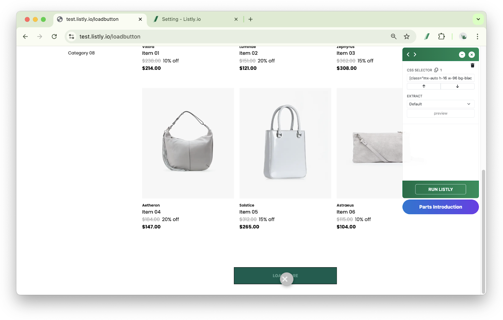The height and width of the screenshot is (320, 503).
Task: Switch to the Setting - Listly.io tab
Action: pyautogui.click(x=181, y=19)
